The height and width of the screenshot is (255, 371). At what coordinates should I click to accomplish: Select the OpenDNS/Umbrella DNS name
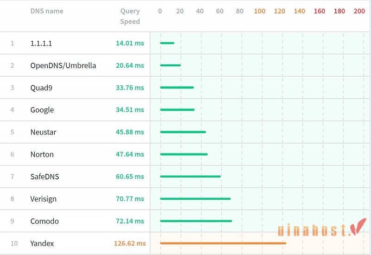63,65
